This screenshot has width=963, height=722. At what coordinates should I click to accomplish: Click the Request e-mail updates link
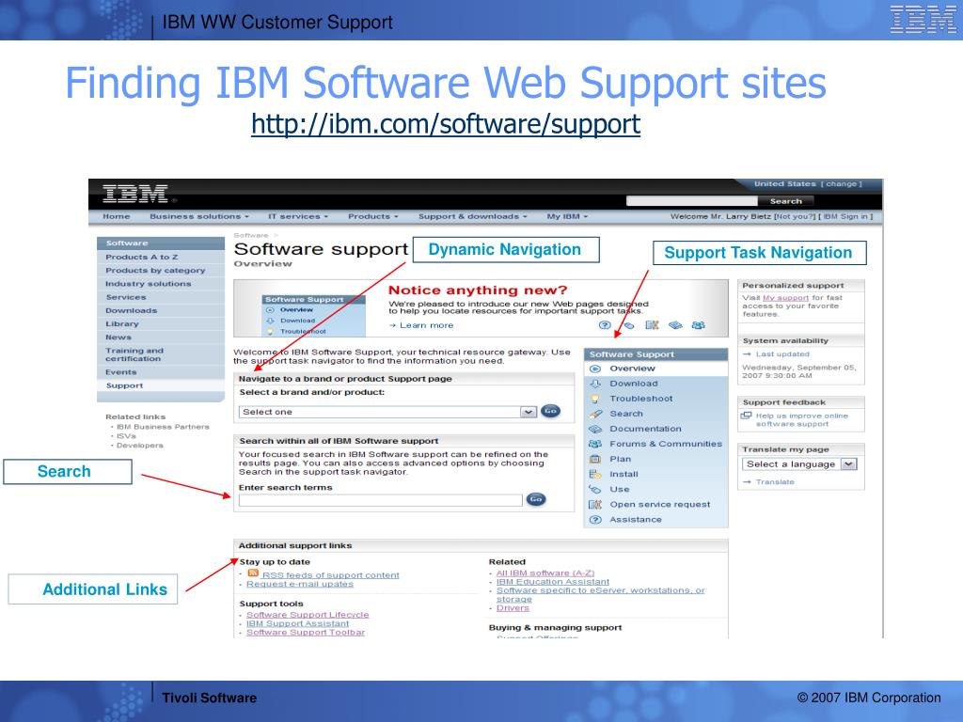point(300,585)
